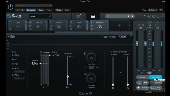Select IRC IV mode
The height and width of the screenshot is (96, 170).
click(13, 75)
